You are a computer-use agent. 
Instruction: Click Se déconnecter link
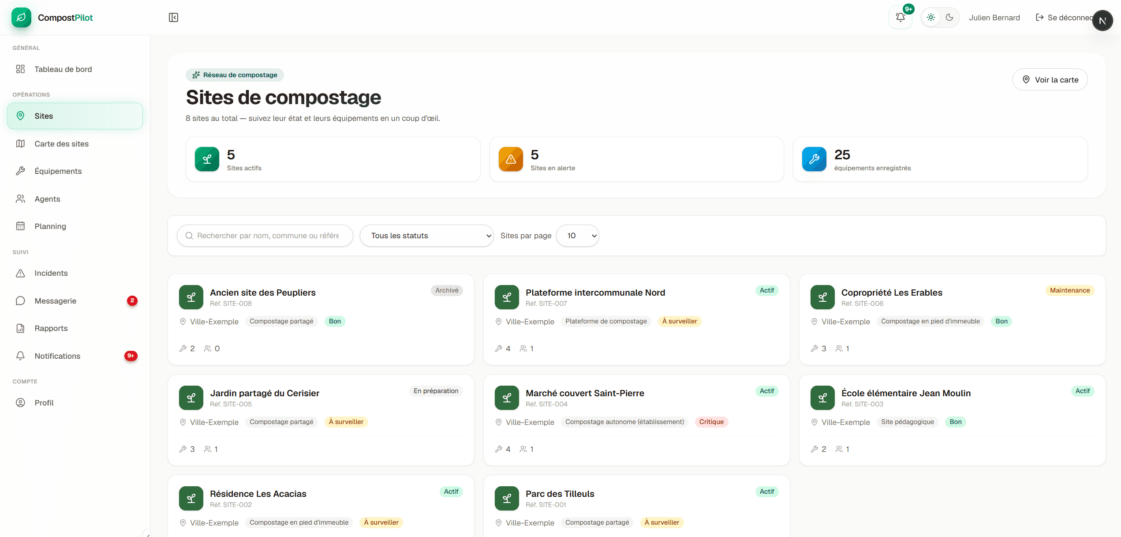click(x=1064, y=18)
